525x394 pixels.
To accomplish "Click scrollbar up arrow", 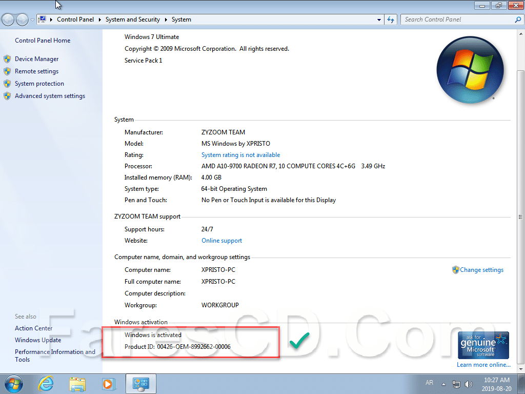I will pyautogui.click(x=521, y=34).
